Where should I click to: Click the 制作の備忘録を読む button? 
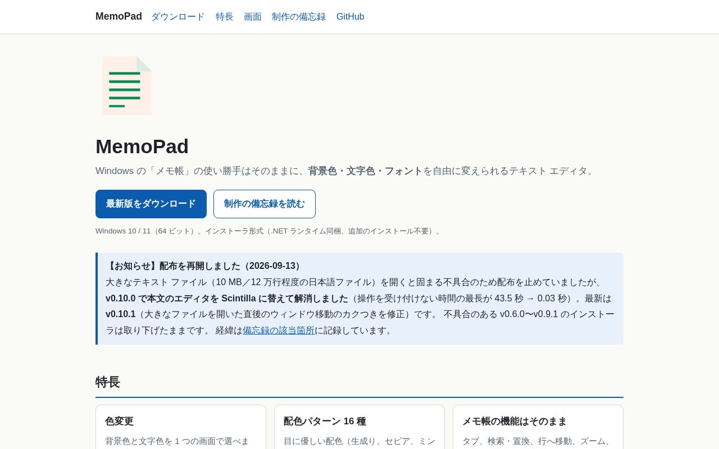[265, 204]
